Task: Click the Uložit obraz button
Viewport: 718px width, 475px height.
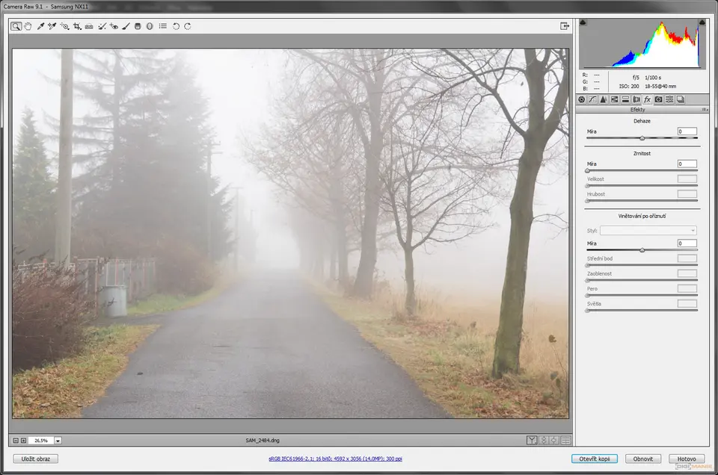Action: coord(35,459)
